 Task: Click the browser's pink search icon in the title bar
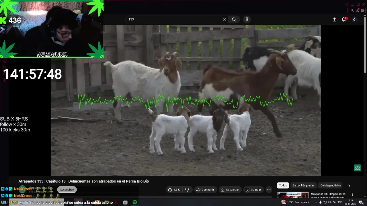point(347,4)
